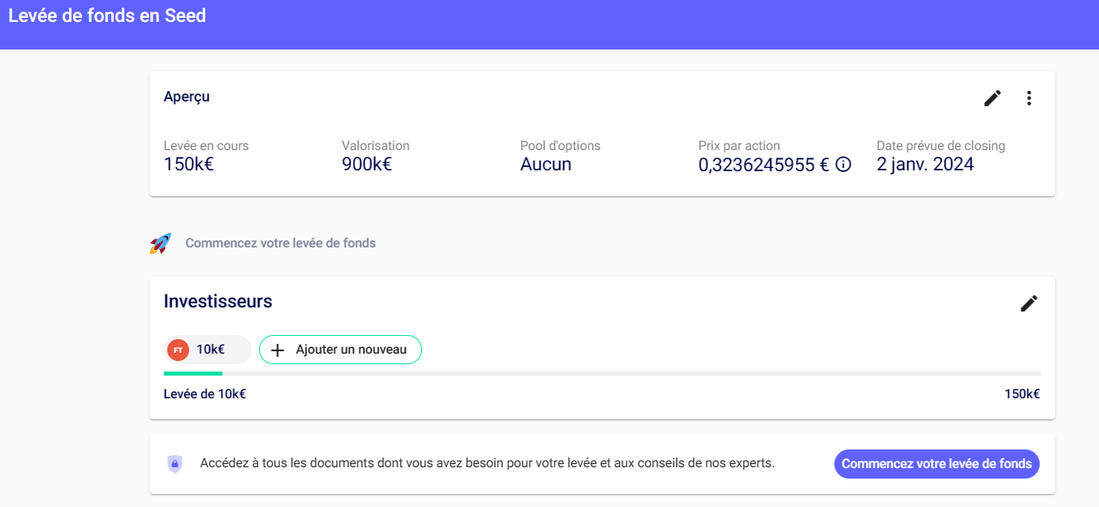Click the 0,3236245955 € share price
1099x507 pixels.
tap(763, 165)
